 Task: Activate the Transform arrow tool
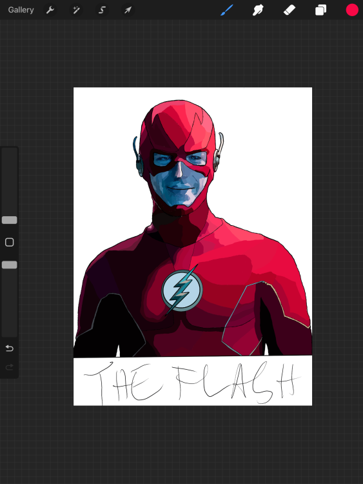[x=128, y=10]
